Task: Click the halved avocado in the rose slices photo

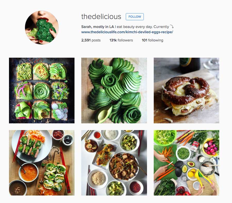Action: [x=103, y=114]
